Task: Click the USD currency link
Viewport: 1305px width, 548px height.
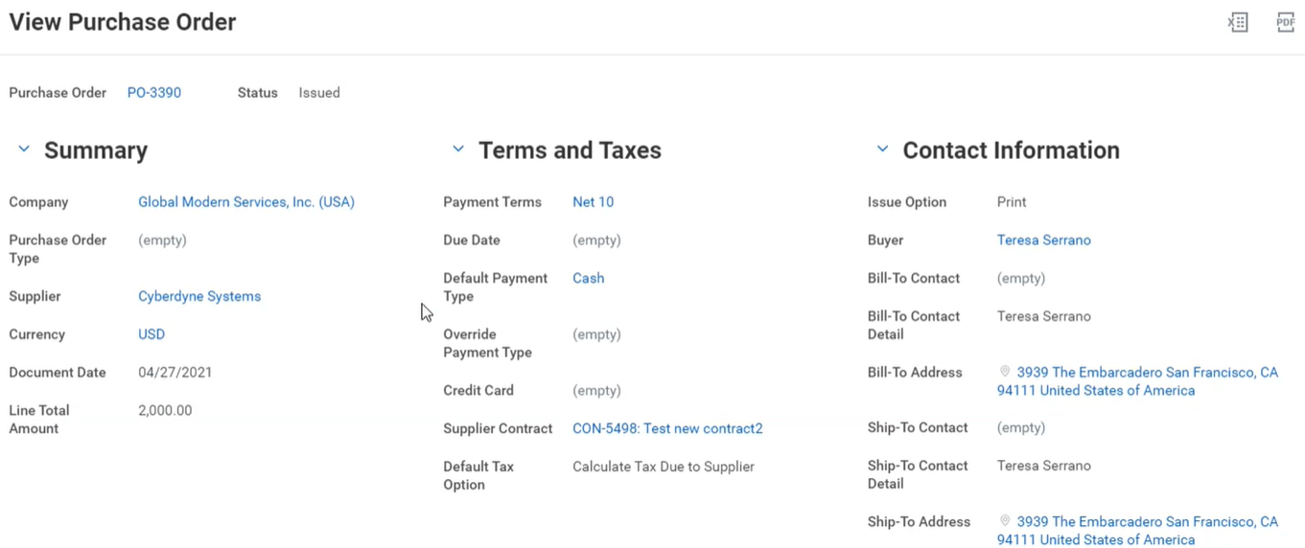Action: (151, 334)
